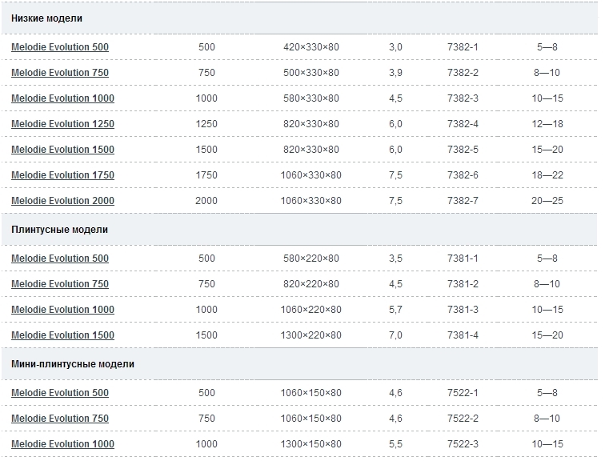Screen dimensions: 605x461
Task: Click the code cell 7381-2
Action: pyautogui.click(x=463, y=284)
